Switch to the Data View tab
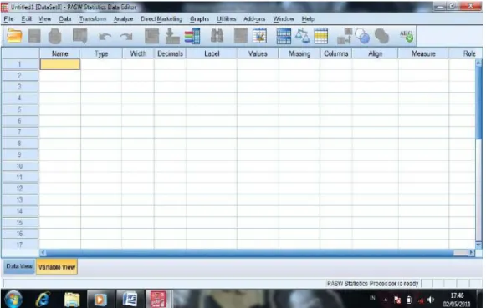Image resolution: width=486 pixels, height=308 pixels. 19,266
